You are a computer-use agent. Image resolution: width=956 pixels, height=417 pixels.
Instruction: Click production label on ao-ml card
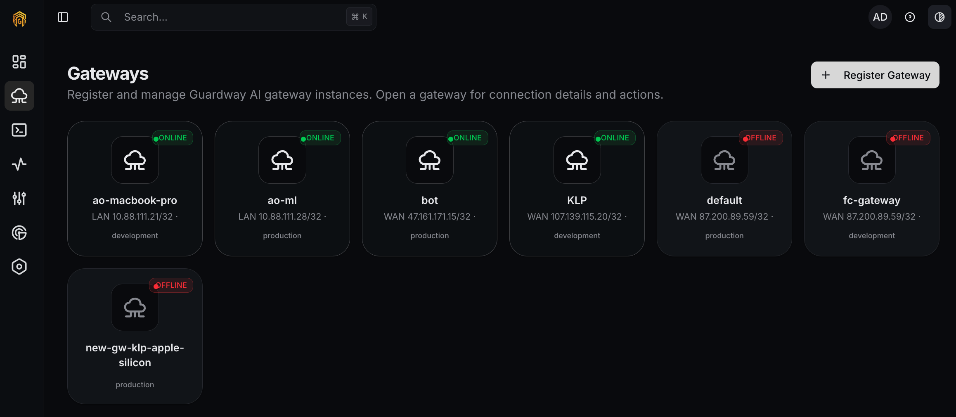[282, 236]
